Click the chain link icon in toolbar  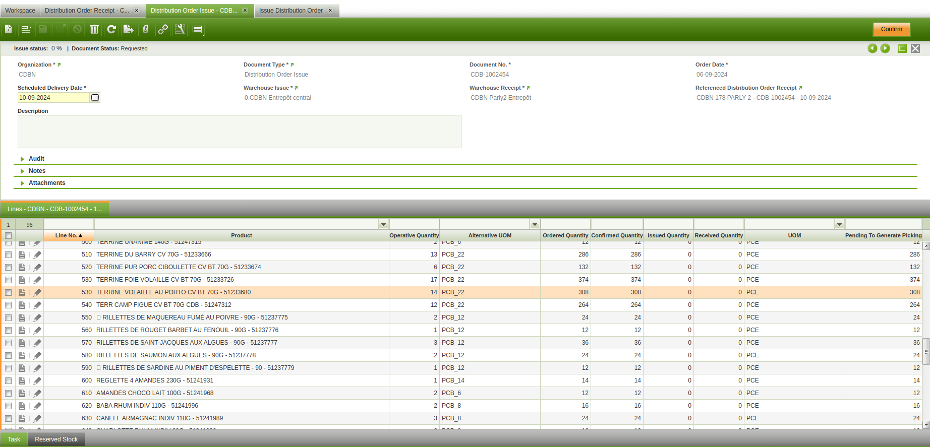point(163,30)
